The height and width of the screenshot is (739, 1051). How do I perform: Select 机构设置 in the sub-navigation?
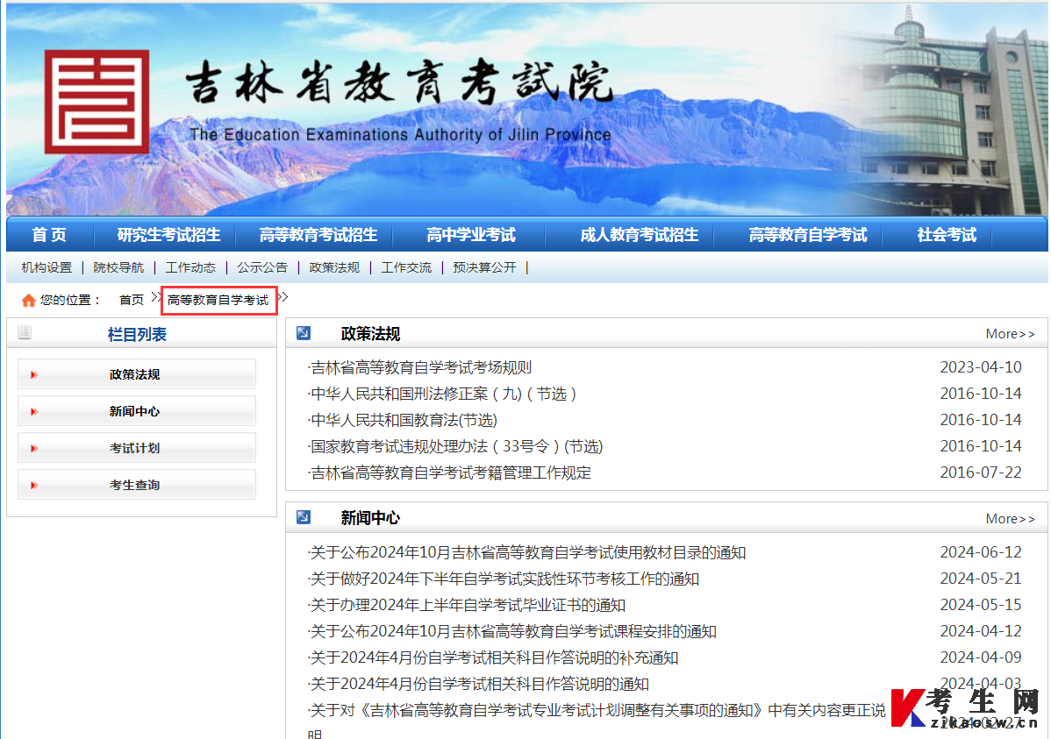46,267
